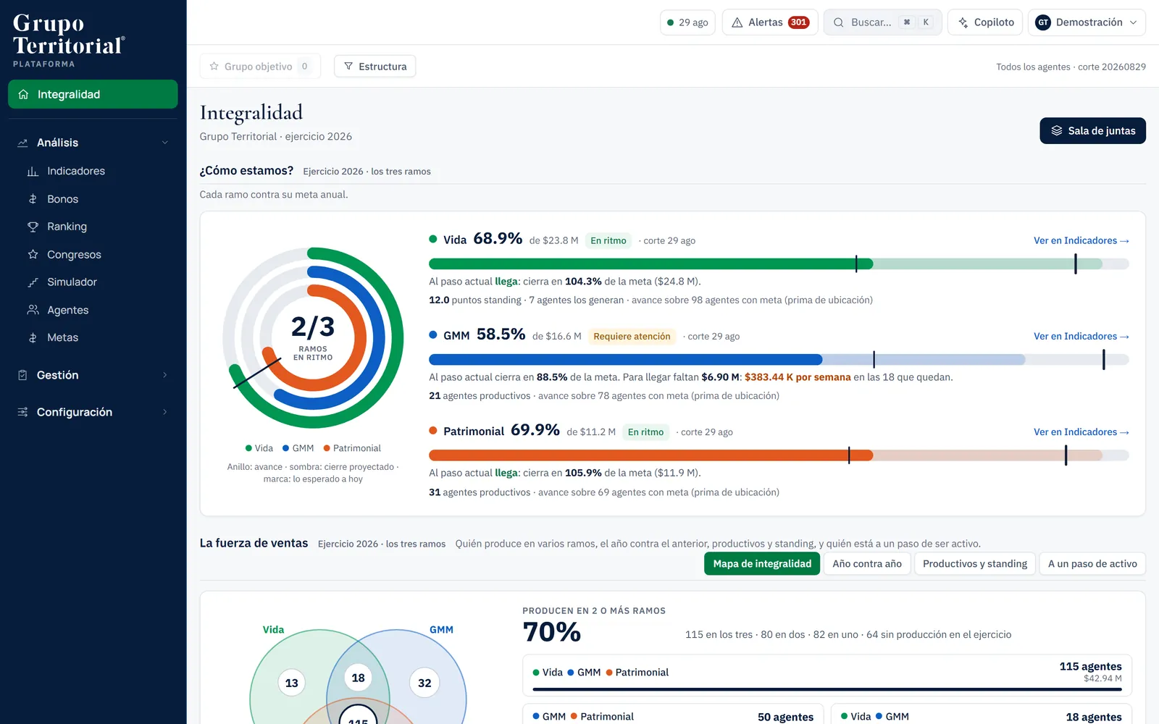Switch to the Año contra año tab
The height and width of the screenshot is (724, 1159).
(867, 564)
